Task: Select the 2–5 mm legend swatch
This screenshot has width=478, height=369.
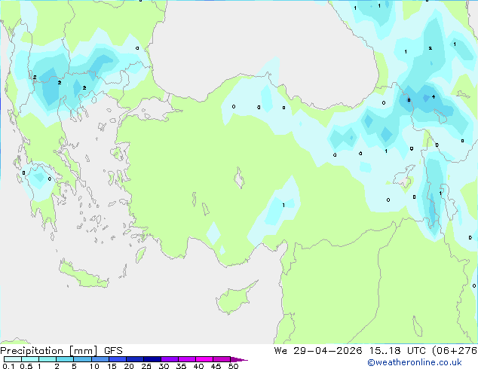Action: tap(65, 359)
